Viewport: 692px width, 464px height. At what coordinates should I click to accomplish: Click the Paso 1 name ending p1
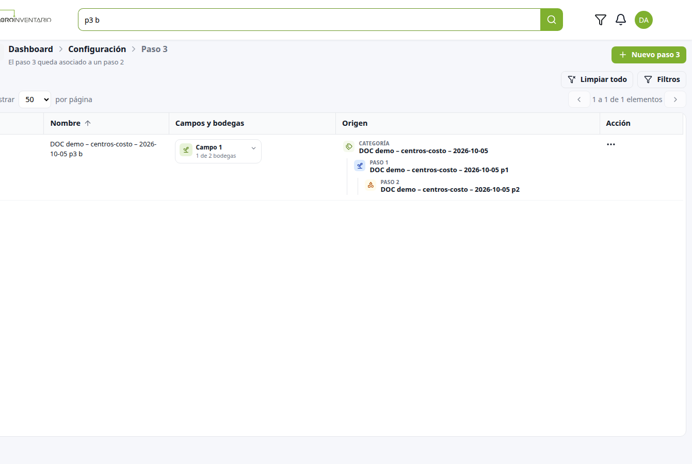[439, 170]
